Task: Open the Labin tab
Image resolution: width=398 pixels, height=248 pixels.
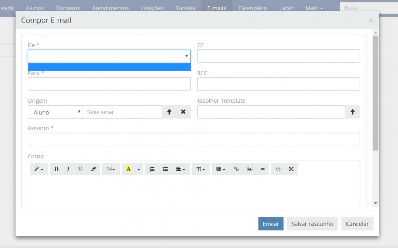Action: point(286,8)
